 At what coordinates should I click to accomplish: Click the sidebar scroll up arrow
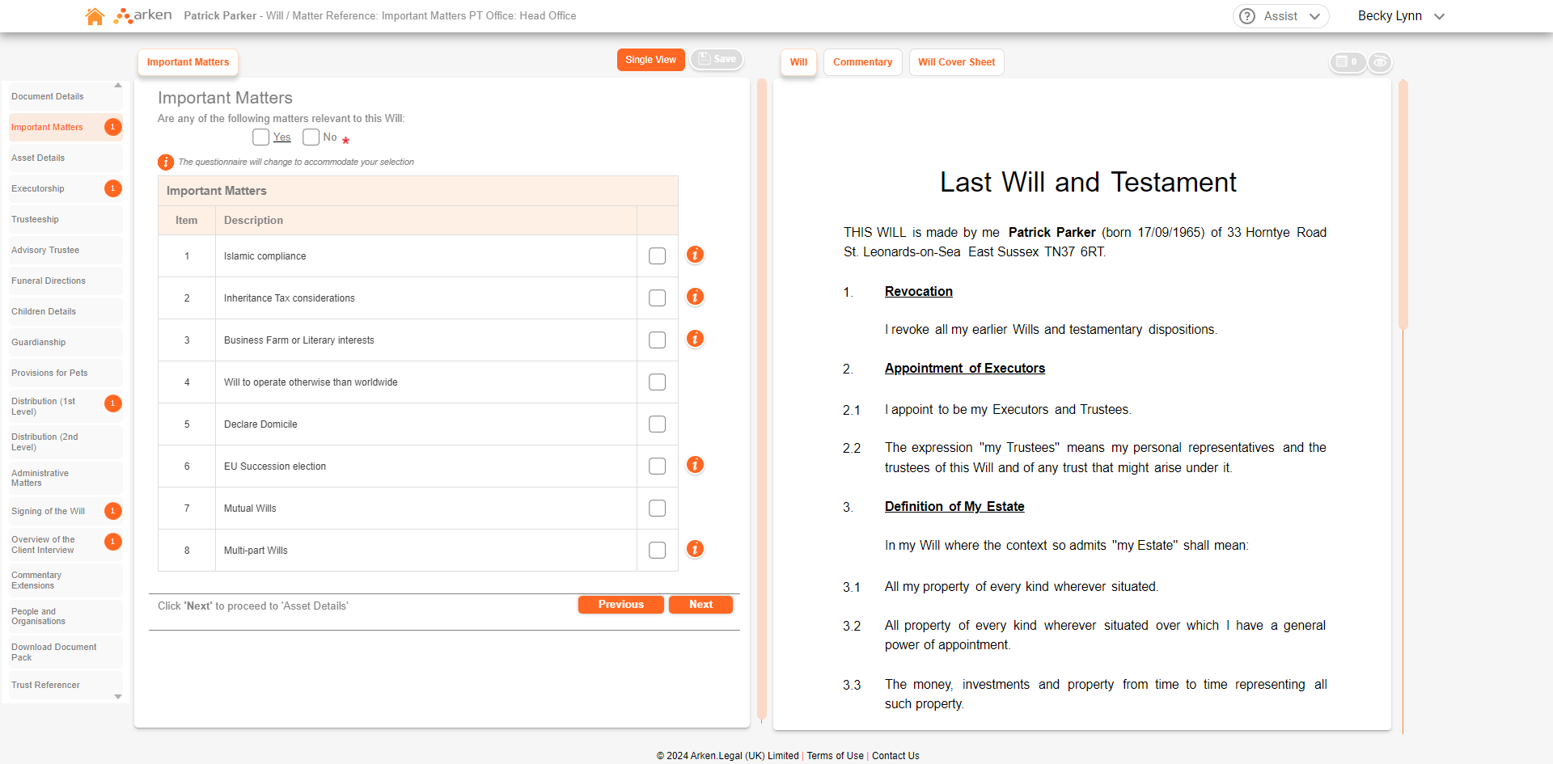pyautogui.click(x=118, y=85)
